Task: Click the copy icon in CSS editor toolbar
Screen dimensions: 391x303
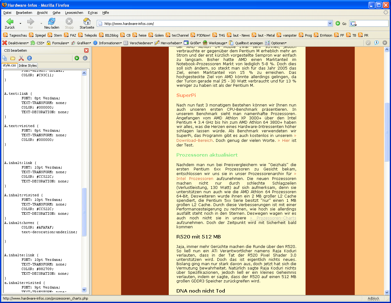Action: coord(5,58)
